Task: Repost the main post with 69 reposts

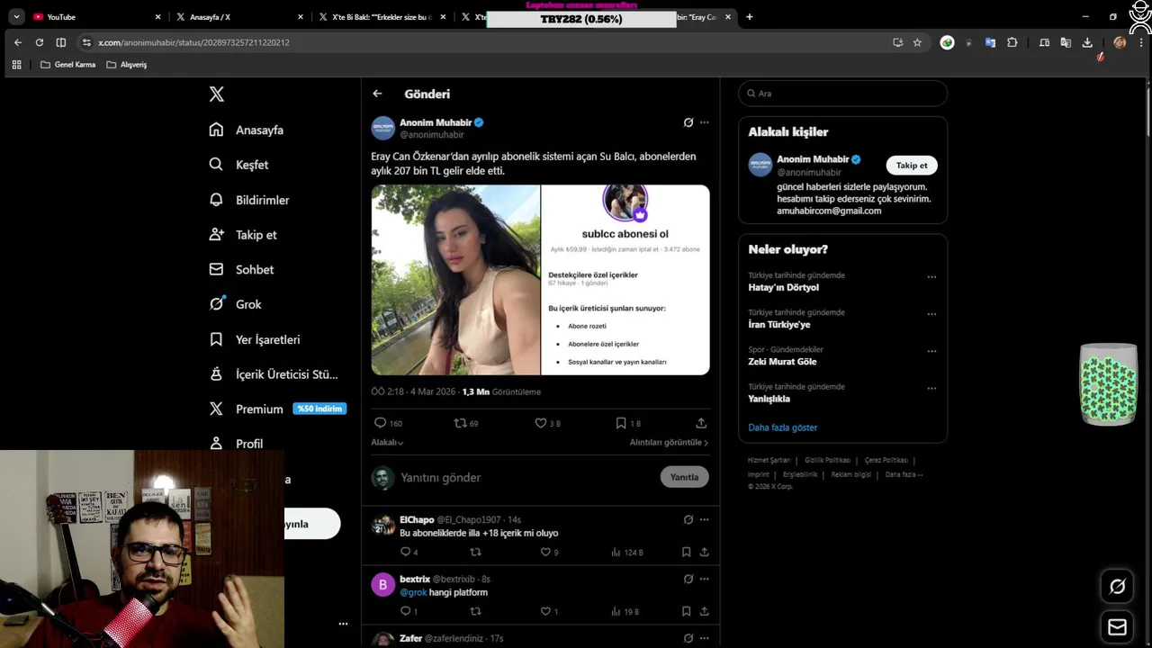Action: coord(465,423)
